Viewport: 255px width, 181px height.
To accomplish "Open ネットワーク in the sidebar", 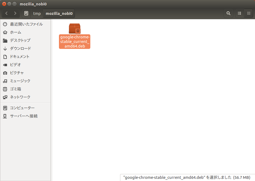I will (20, 97).
